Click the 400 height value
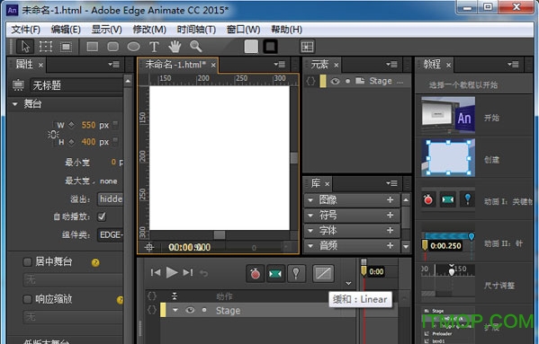Viewport: 539px width, 344px height. [x=88, y=142]
